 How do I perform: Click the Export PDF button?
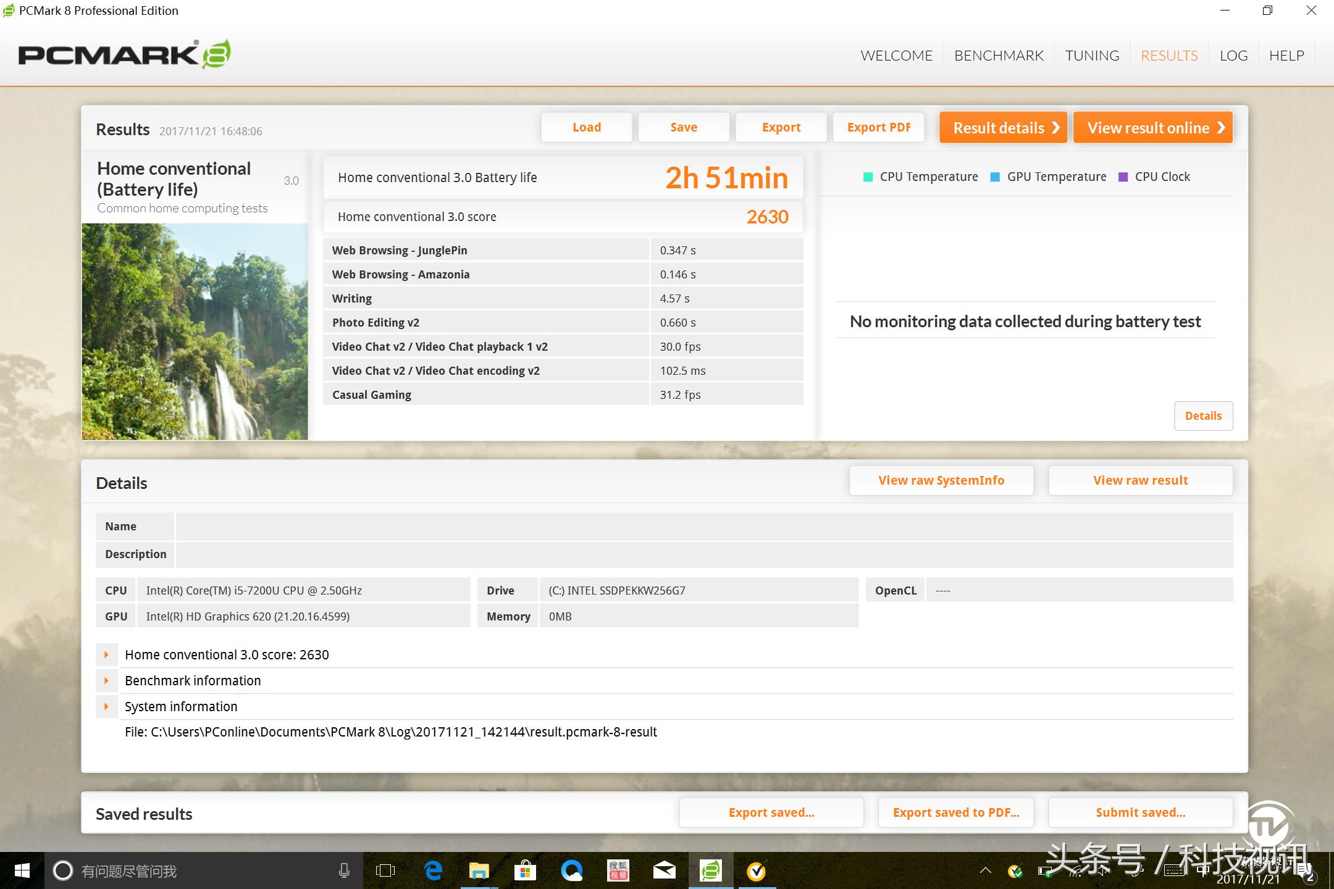(878, 127)
